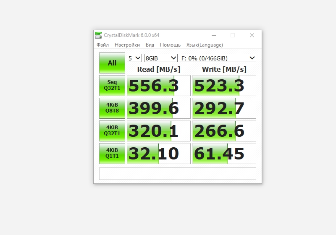The height and width of the screenshot is (235, 336).
Task: Click the CrystalDiskMark app icon in title bar
Action: coord(98,35)
